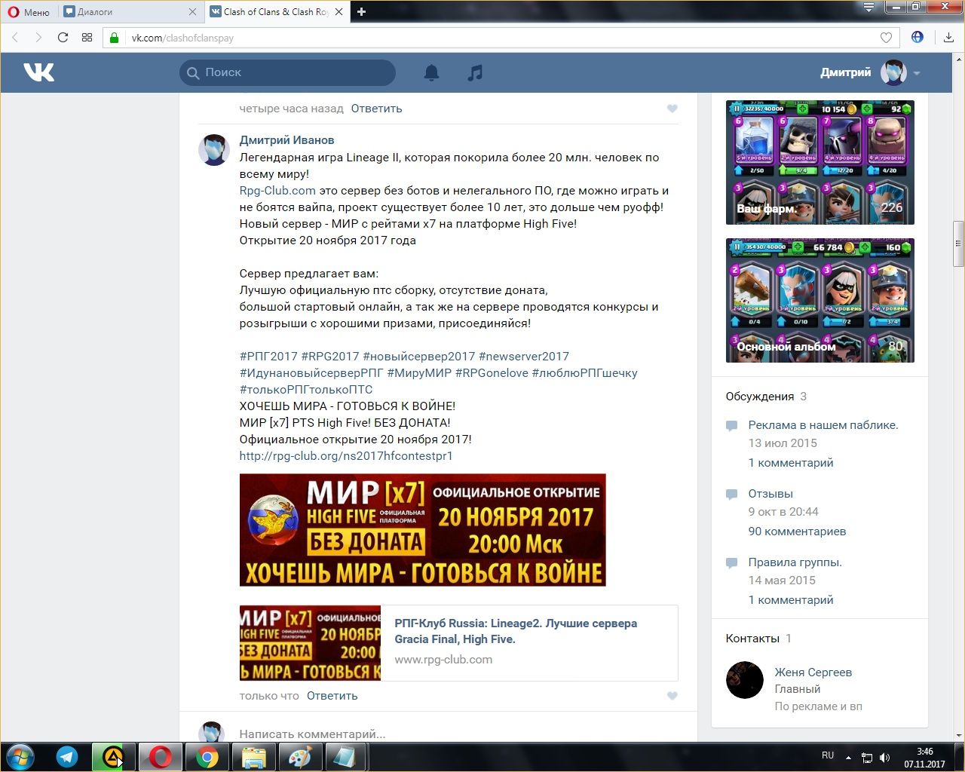Click the globe icon beside address bar
This screenshot has width=965, height=772.
(918, 37)
